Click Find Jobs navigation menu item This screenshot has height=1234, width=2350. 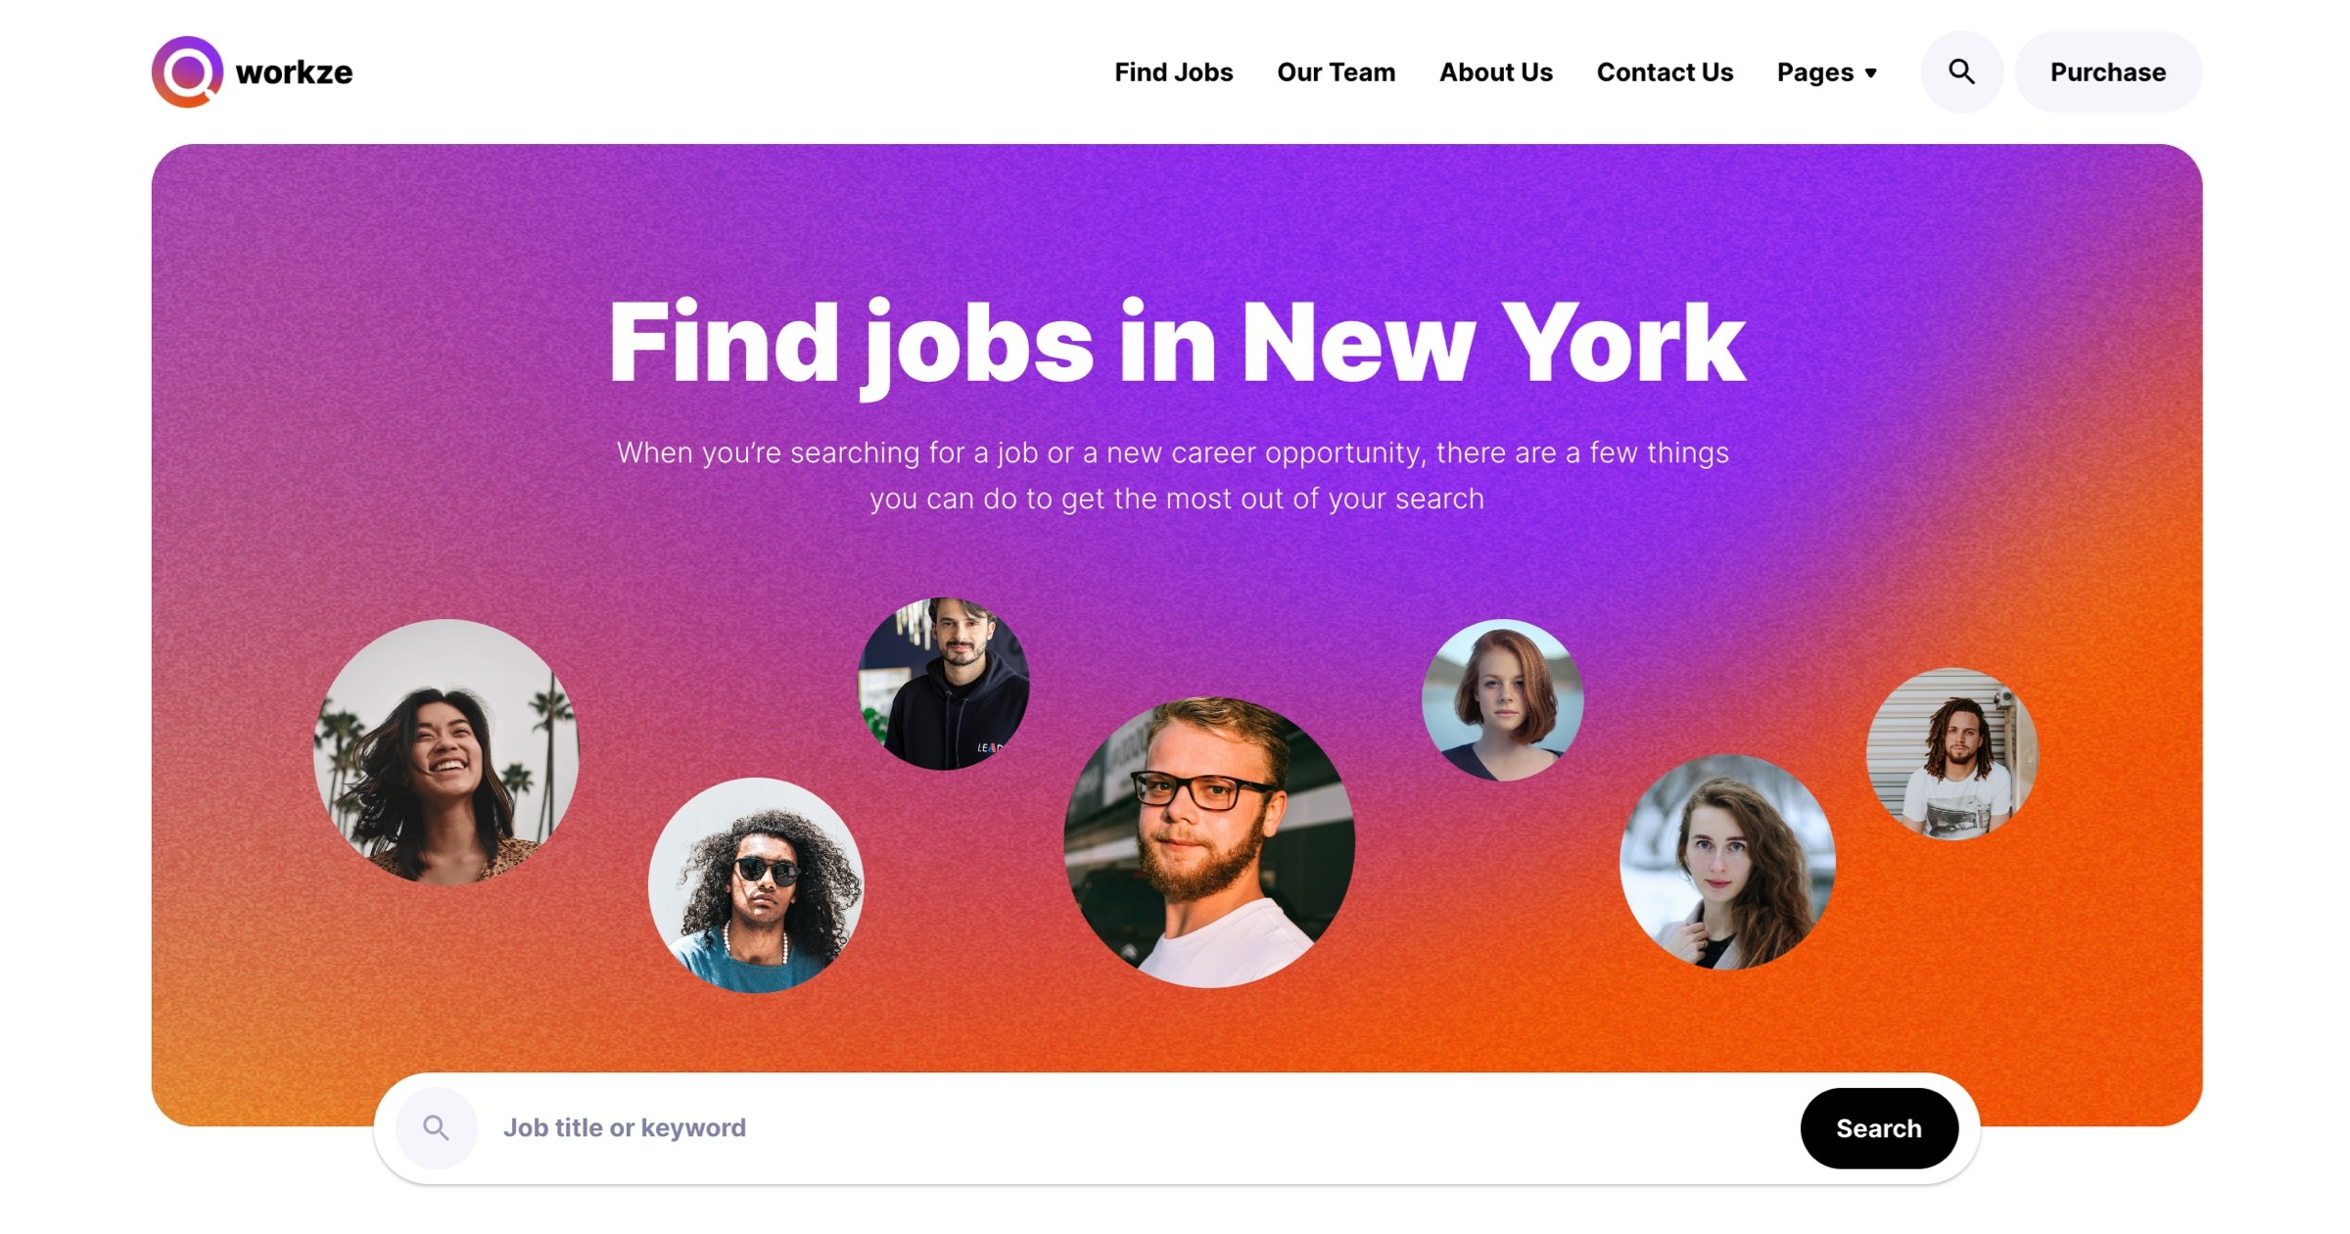click(x=1173, y=70)
